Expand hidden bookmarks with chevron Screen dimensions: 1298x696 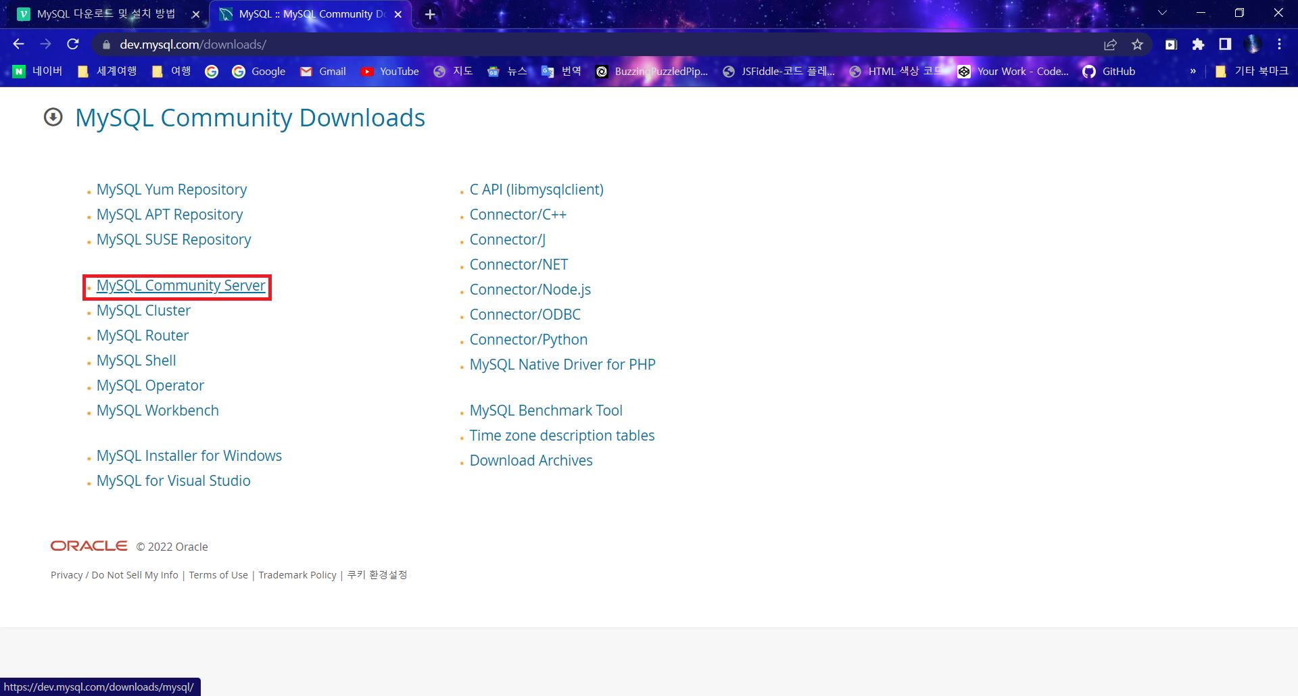click(1193, 71)
